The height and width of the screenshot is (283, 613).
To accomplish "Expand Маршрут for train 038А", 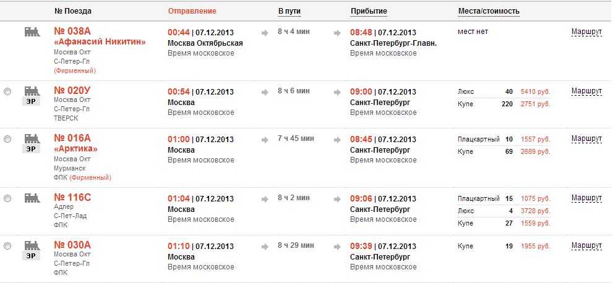I will pyautogui.click(x=586, y=32).
